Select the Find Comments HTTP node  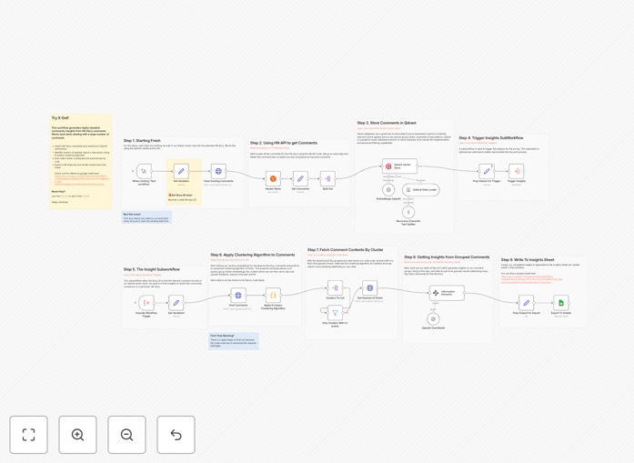coord(238,296)
